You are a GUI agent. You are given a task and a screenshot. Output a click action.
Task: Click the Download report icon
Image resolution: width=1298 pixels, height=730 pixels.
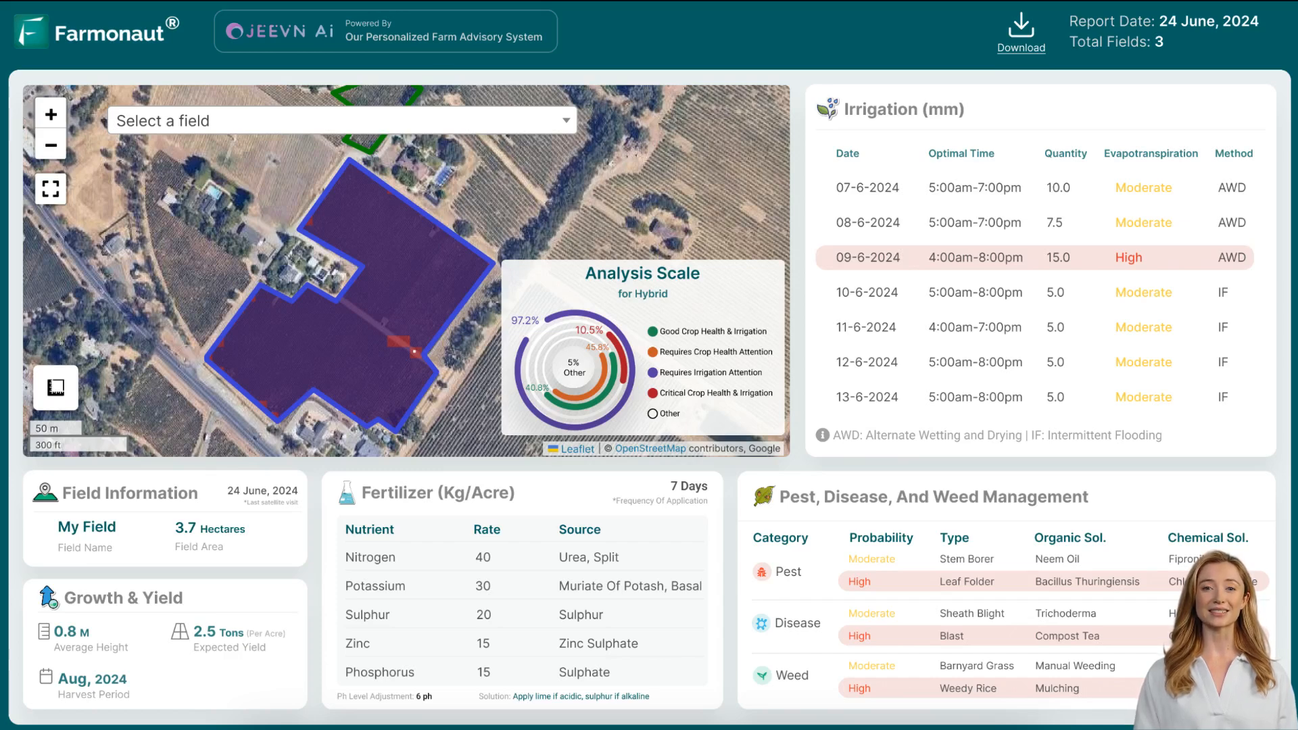(1021, 31)
